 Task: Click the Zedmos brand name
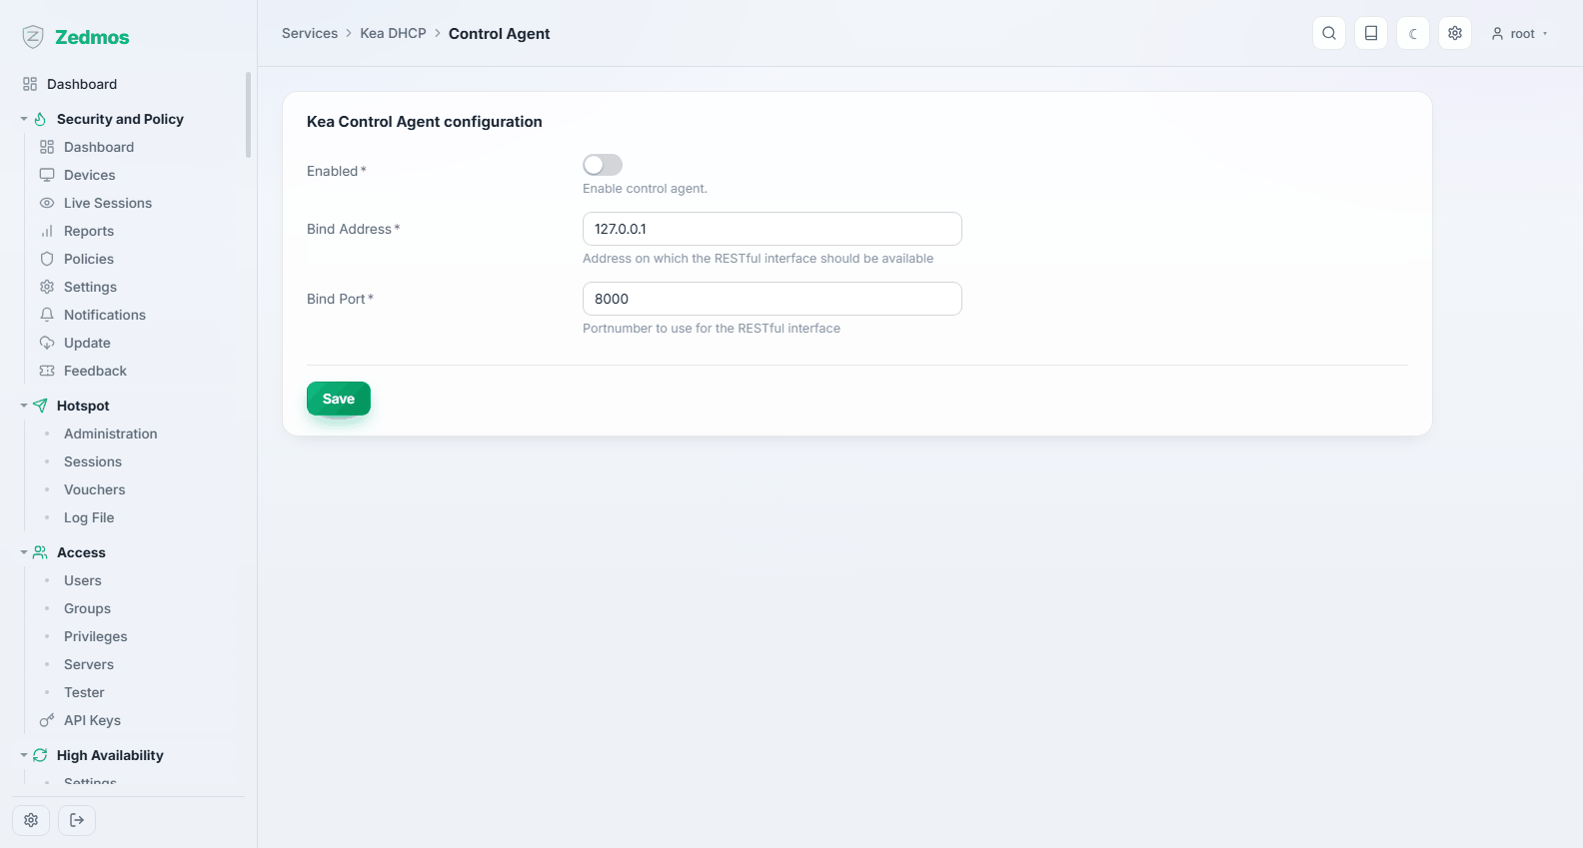pyautogui.click(x=92, y=37)
